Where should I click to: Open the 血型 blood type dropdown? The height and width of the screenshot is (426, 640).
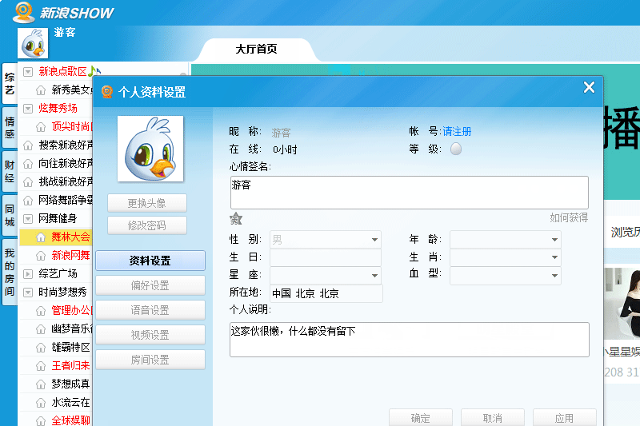[554, 276]
